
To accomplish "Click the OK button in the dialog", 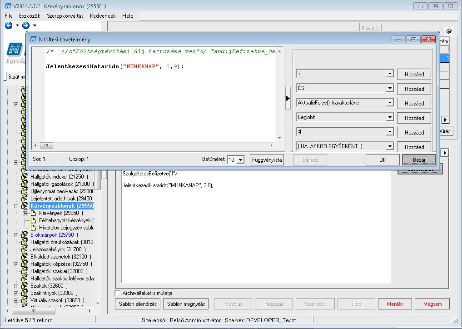I will point(383,160).
